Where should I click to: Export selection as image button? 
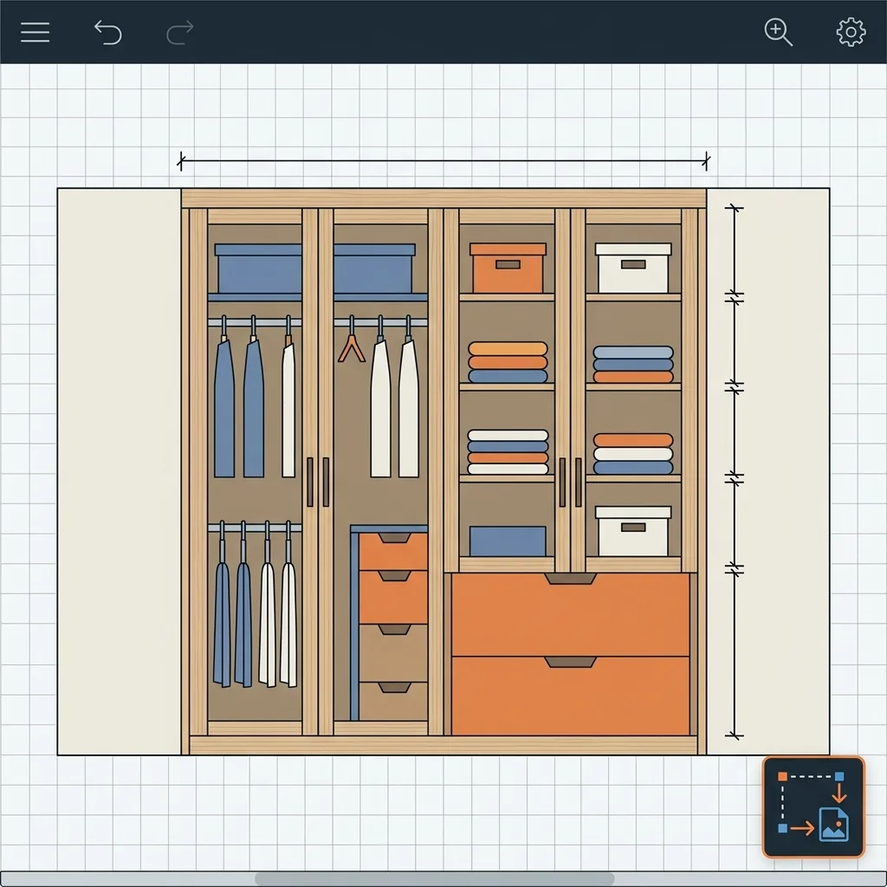coord(813,806)
